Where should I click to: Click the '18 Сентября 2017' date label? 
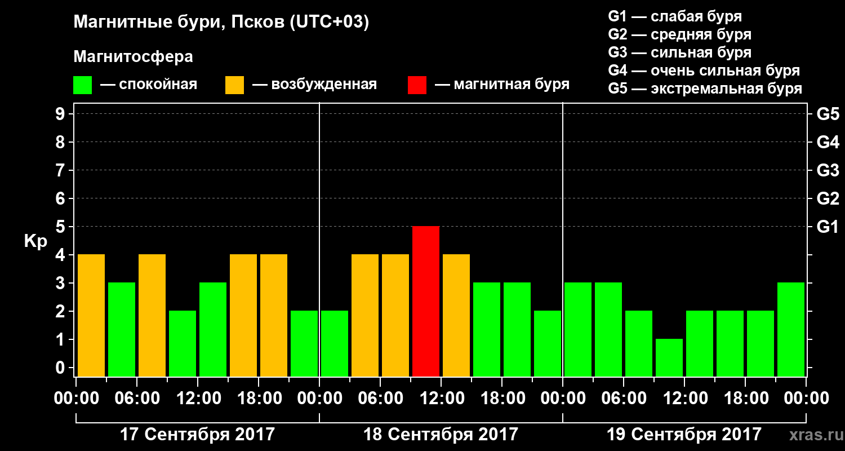pyautogui.click(x=441, y=435)
